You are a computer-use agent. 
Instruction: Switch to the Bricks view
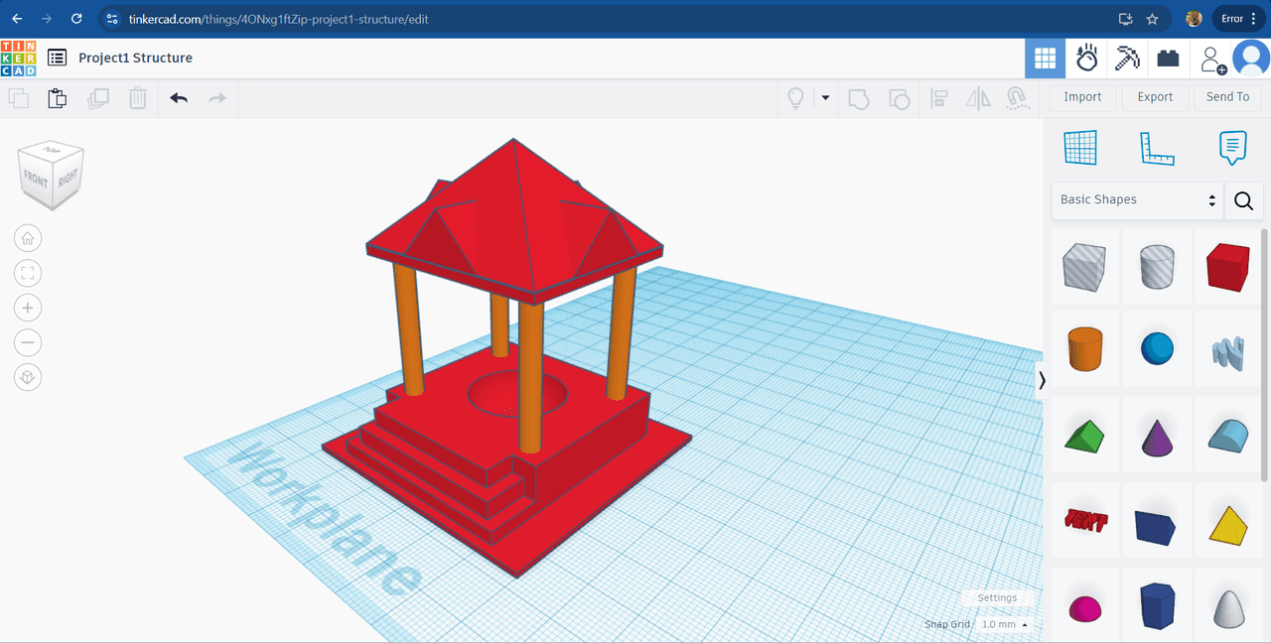click(1168, 59)
